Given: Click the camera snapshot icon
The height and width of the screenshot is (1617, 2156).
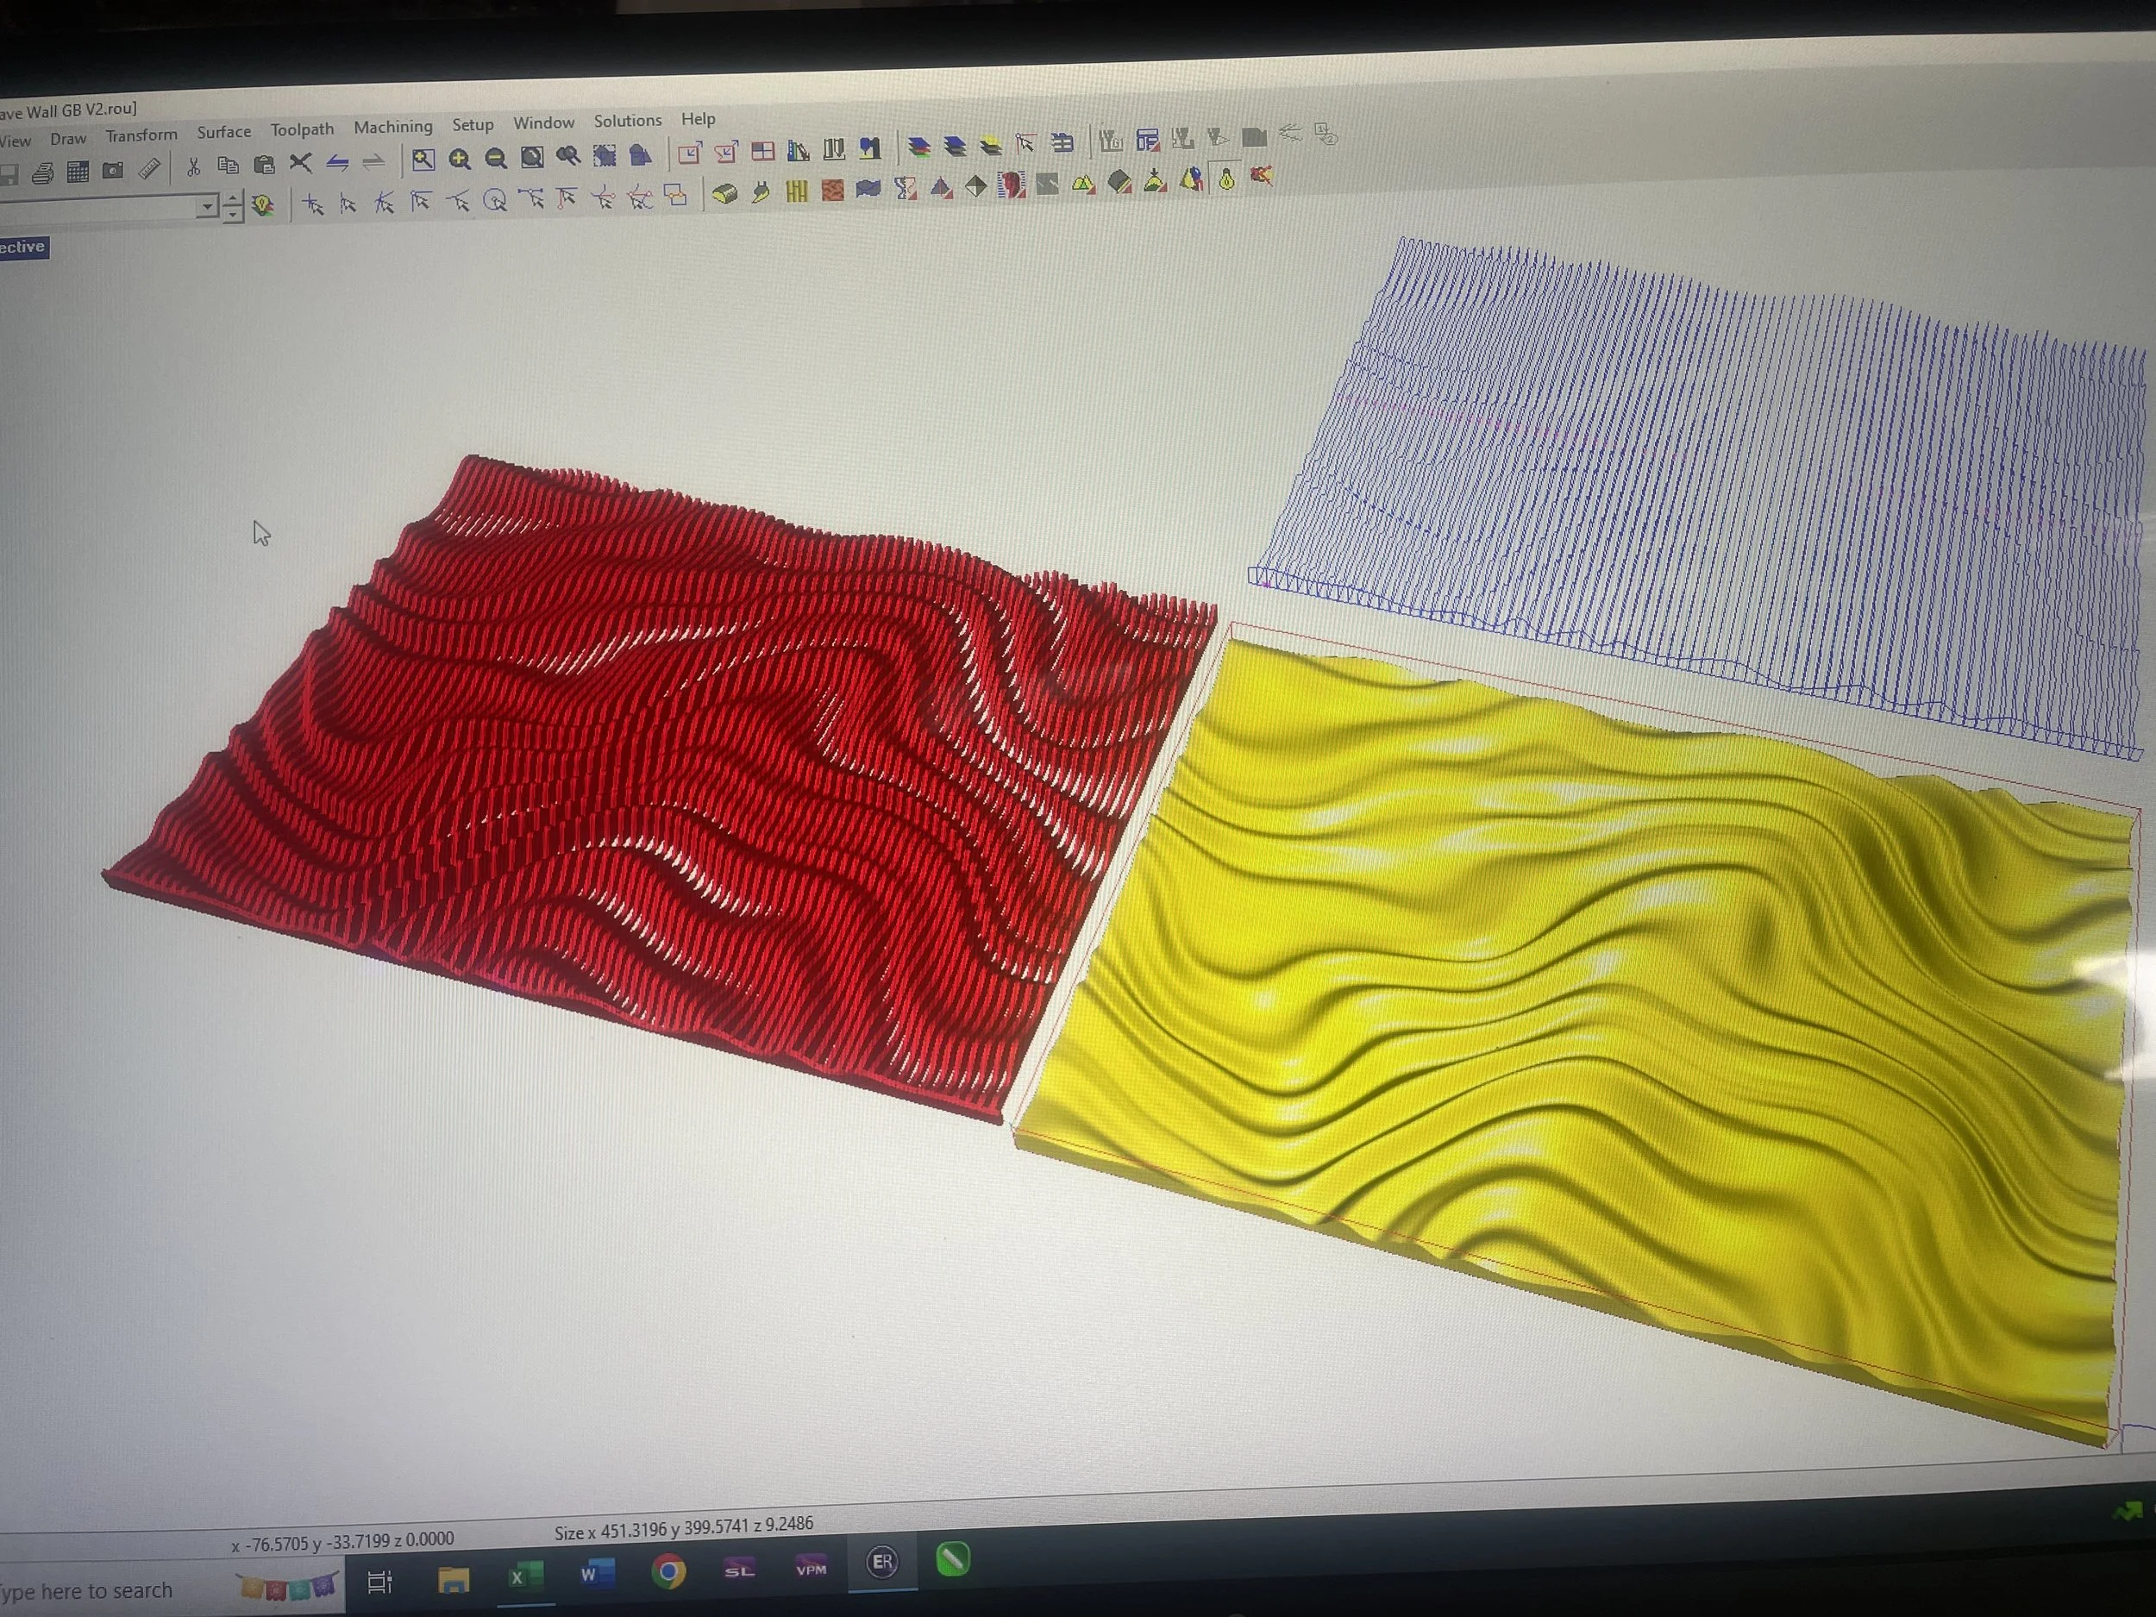Looking at the screenshot, I should point(113,171).
